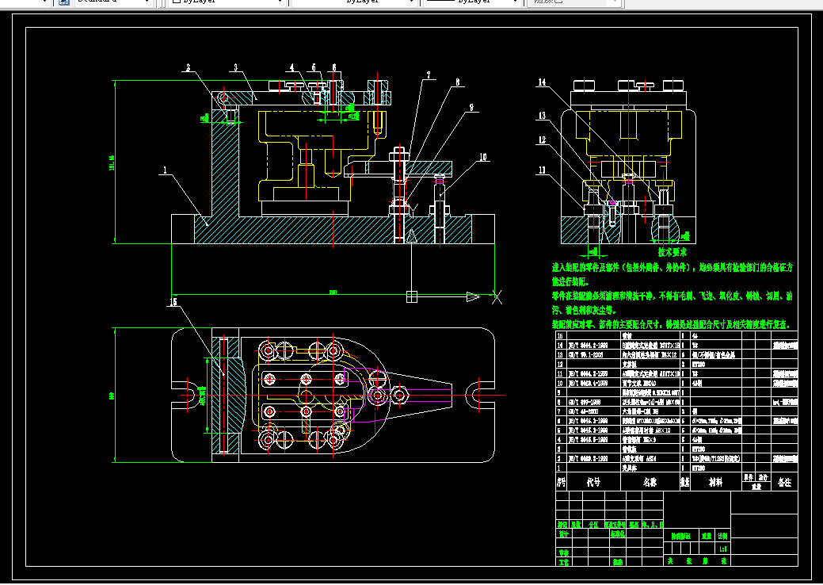Open the linetype ByLayer dropdown list

coord(352,2)
